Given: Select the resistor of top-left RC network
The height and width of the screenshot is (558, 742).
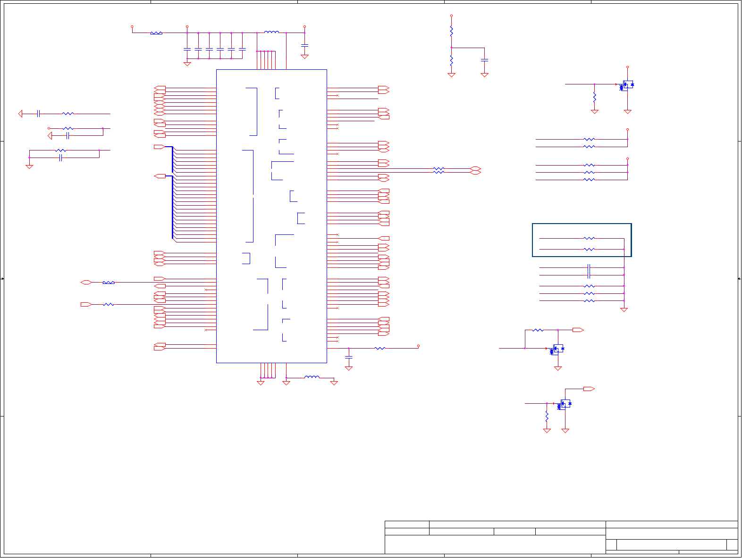Looking at the screenshot, I should [x=68, y=114].
